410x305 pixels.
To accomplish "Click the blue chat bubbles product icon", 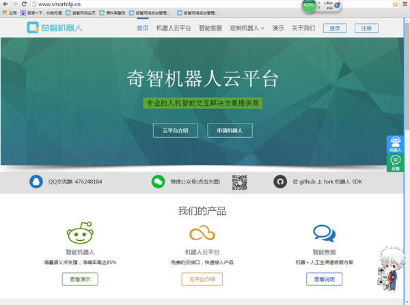I will tap(324, 233).
